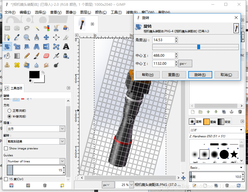Screen dimensions: 248x192
Task: Select the Text tool
Action: point(66,47)
